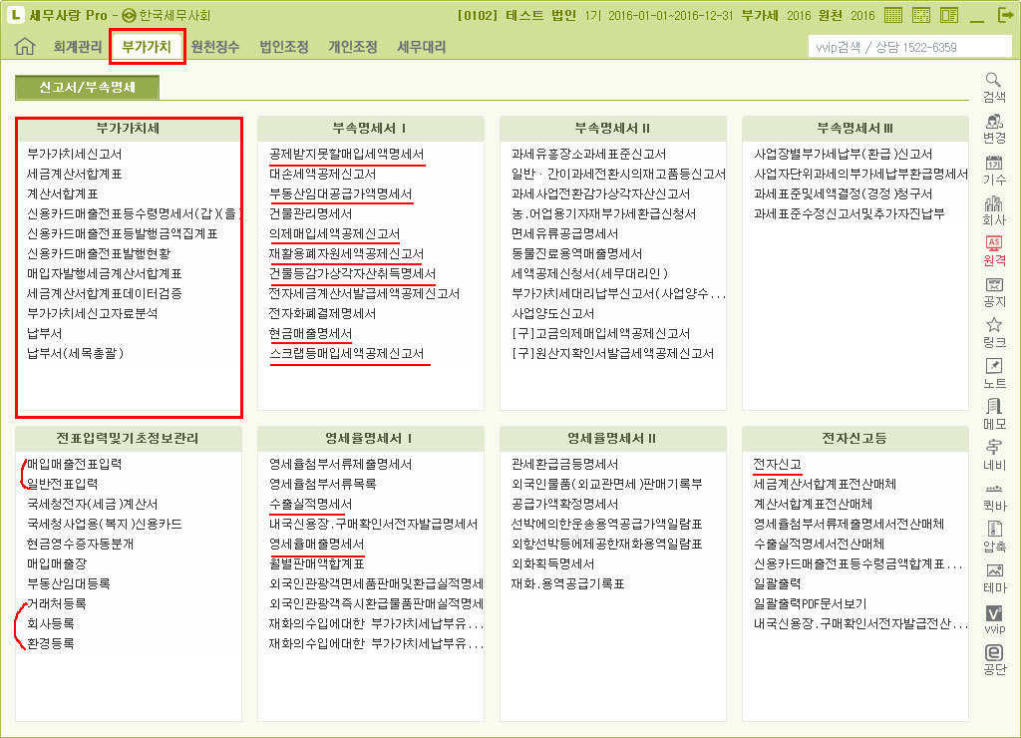1021x738 pixels.
Task: Open 영세율매출명세서
Action: click(316, 544)
